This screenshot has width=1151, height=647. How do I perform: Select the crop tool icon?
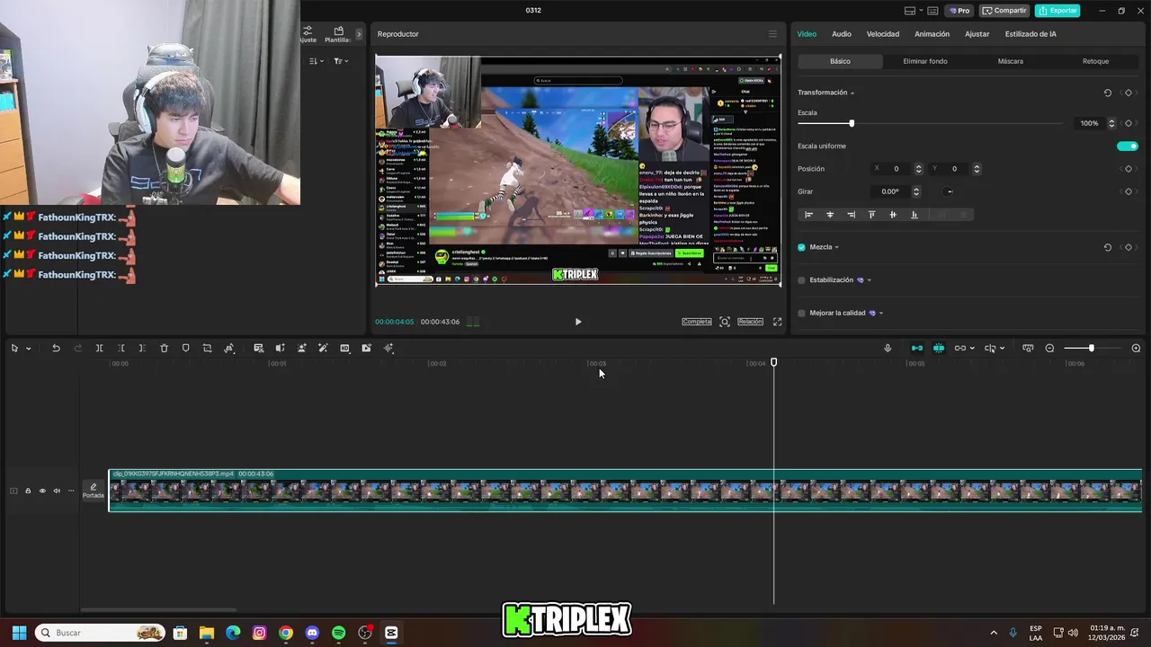207,348
